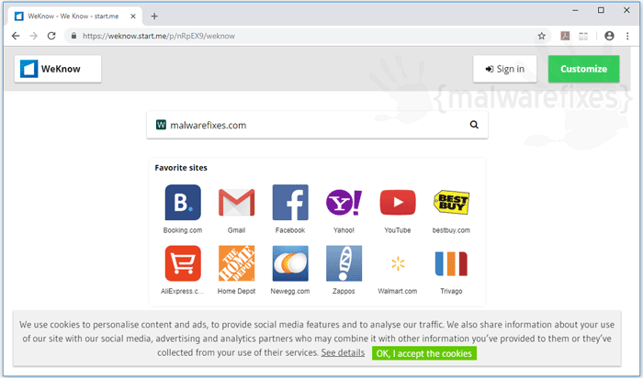Click the Booking.com label text
This screenshot has height=378, width=643.
183,230
